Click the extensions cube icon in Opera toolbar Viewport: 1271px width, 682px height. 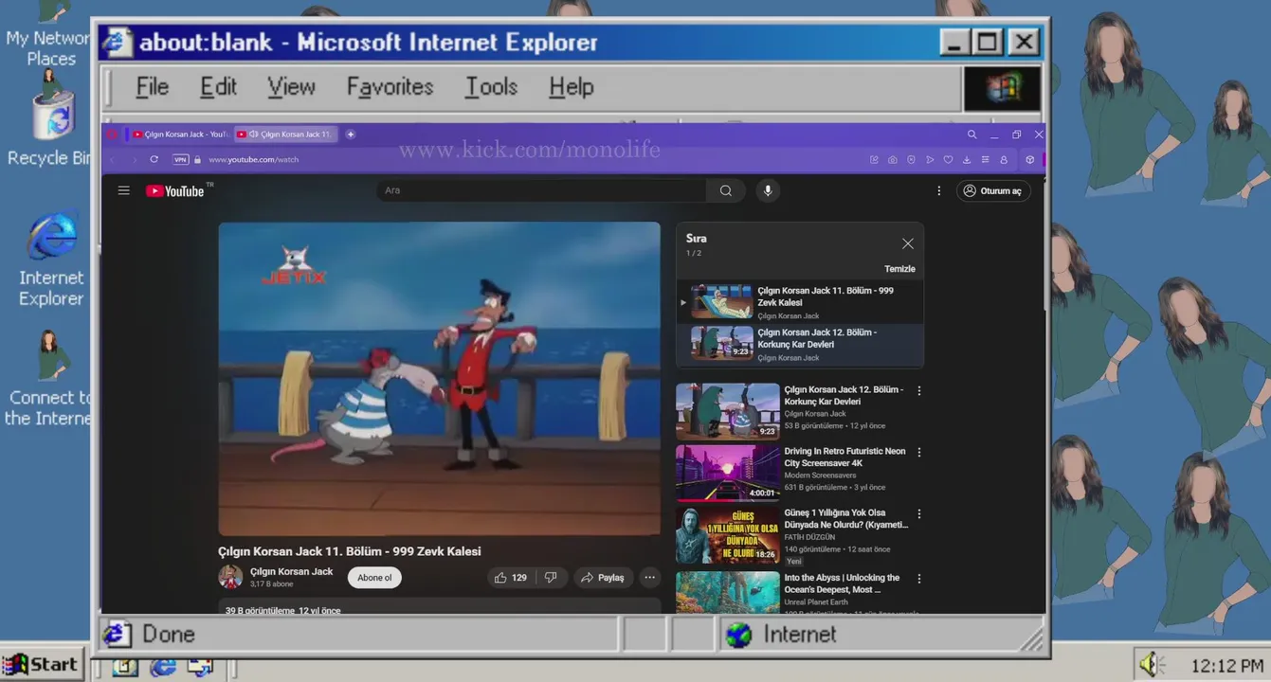click(1029, 160)
